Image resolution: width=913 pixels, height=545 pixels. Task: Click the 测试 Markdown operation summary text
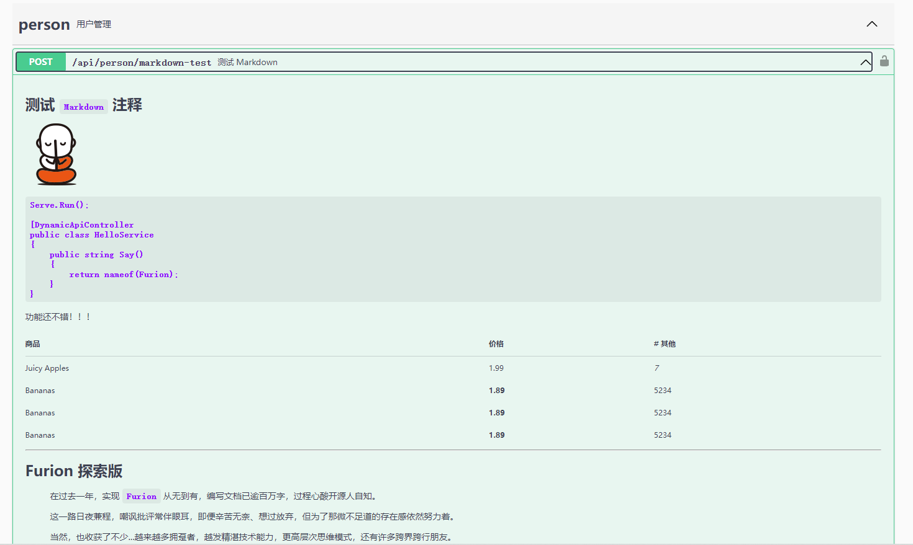(x=247, y=63)
